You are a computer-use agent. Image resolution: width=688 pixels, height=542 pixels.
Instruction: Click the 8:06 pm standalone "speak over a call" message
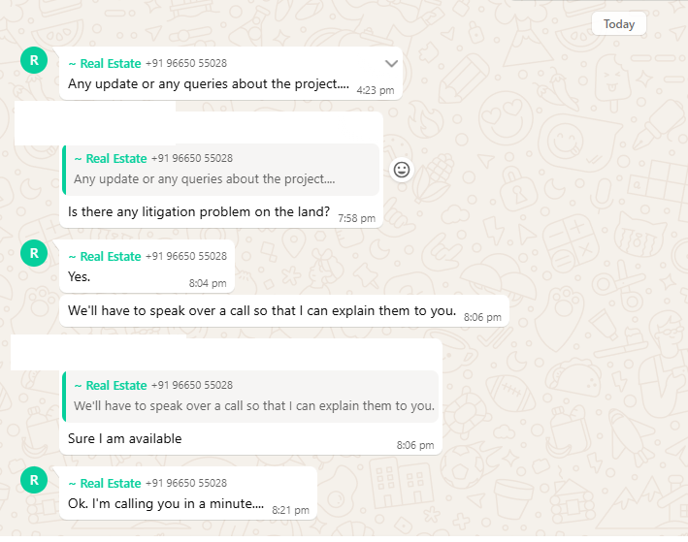pos(262,311)
